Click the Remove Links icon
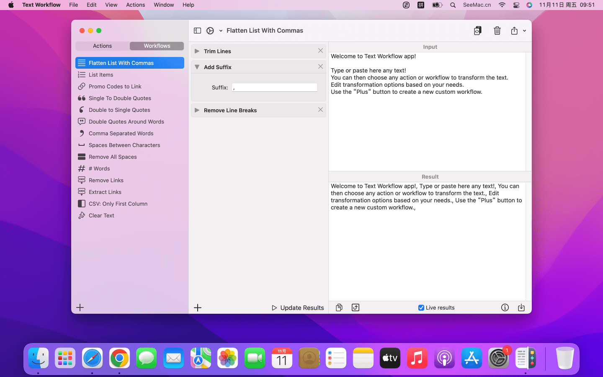The height and width of the screenshot is (377, 603). [82, 180]
